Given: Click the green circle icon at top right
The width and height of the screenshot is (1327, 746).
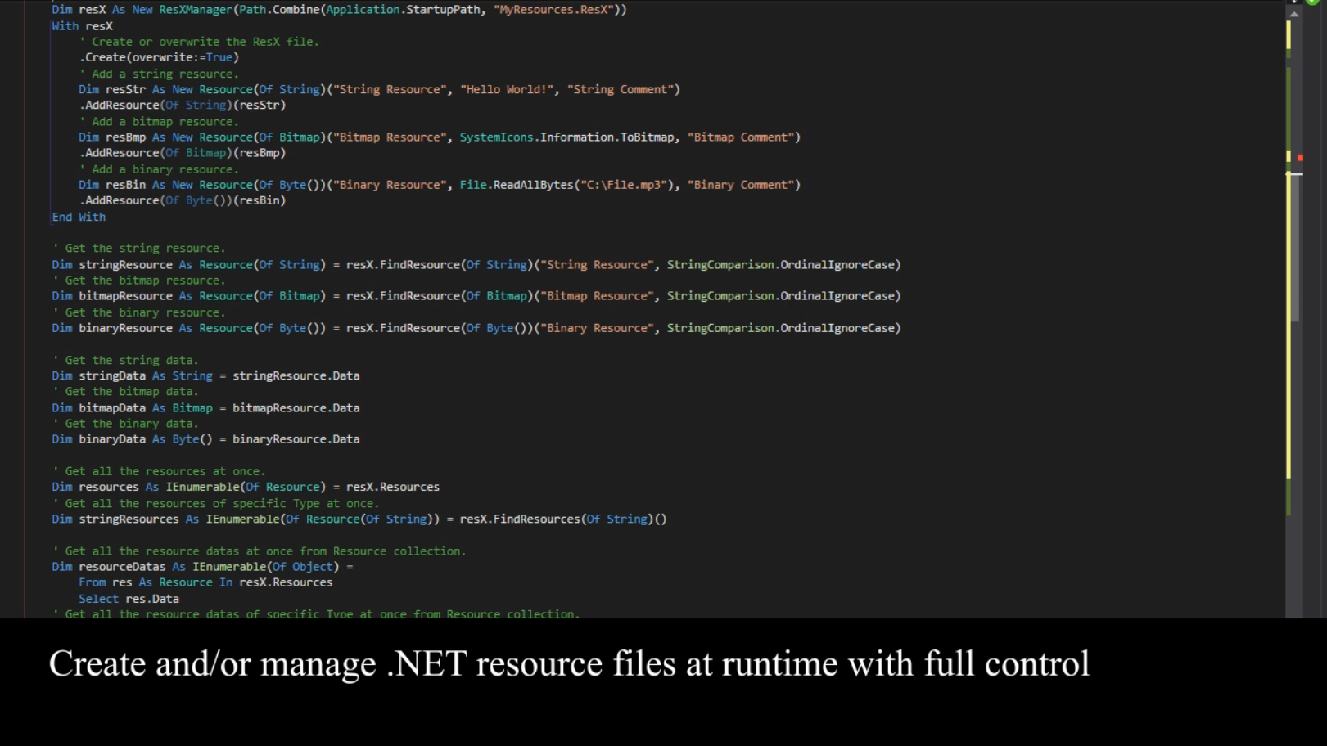Looking at the screenshot, I should pyautogui.click(x=1311, y=3).
